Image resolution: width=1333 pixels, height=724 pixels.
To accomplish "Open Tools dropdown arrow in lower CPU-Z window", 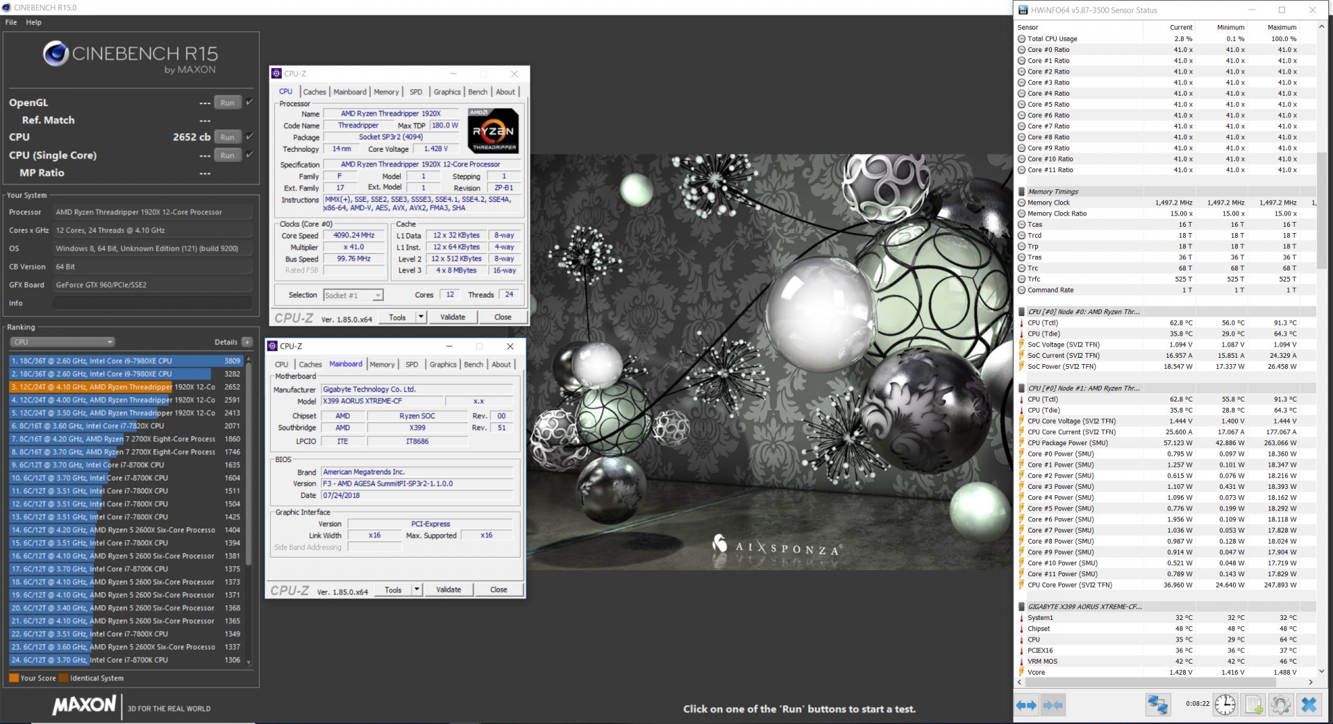I will (416, 589).
